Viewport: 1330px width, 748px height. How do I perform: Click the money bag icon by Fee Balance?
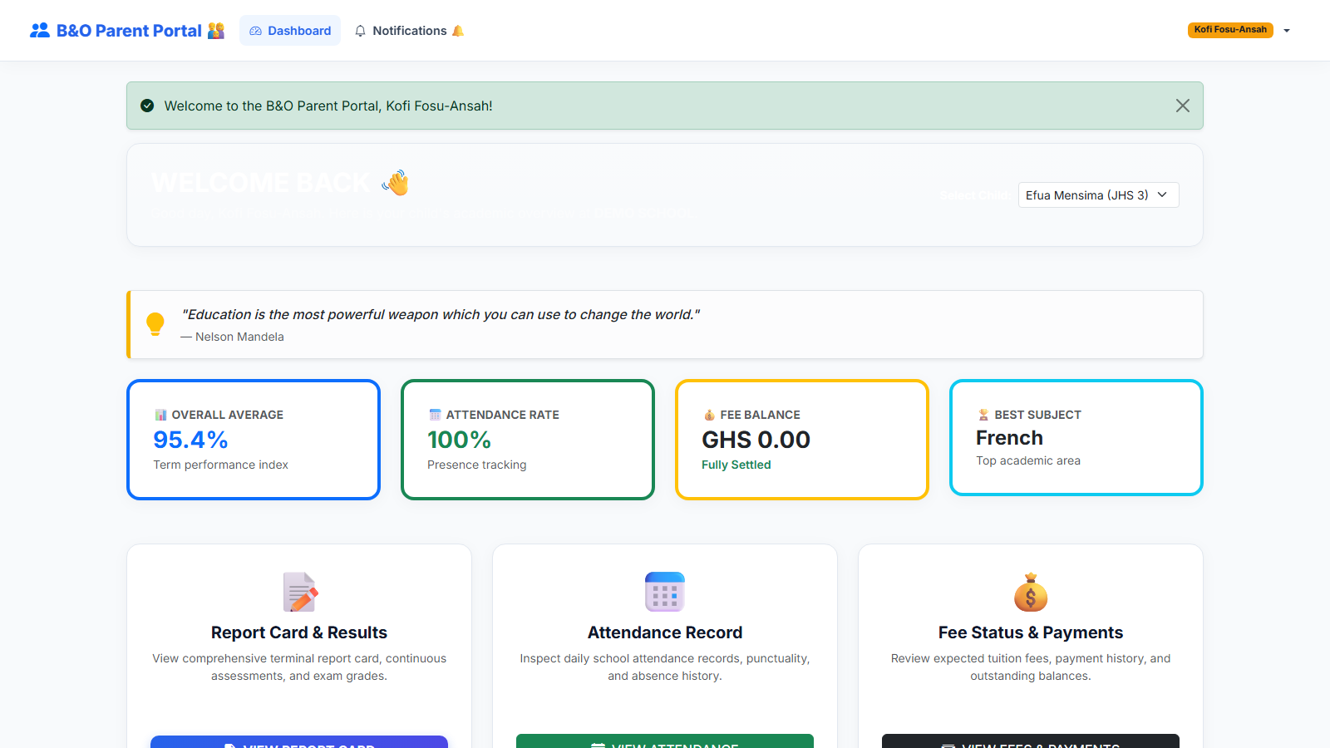click(x=709, y=415)
